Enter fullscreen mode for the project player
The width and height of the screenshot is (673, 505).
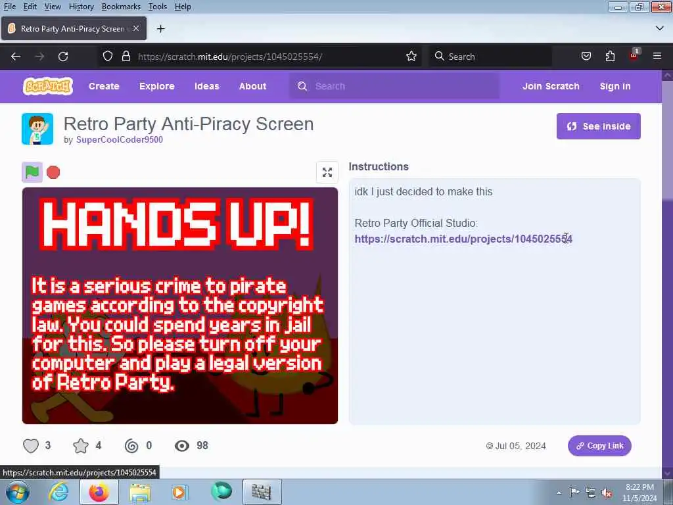point(327,172)
